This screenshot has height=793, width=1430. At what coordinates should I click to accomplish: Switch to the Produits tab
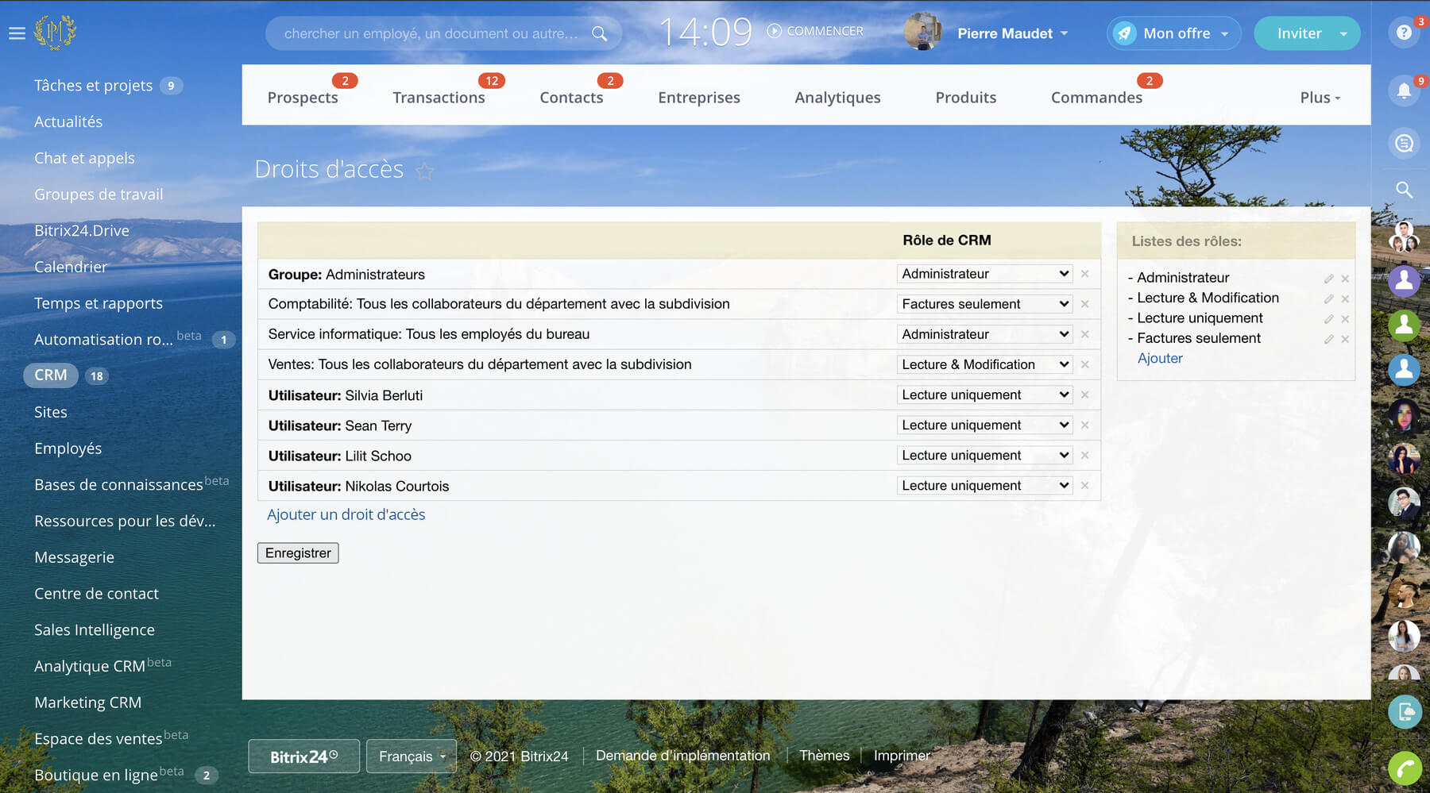[966, 98]
